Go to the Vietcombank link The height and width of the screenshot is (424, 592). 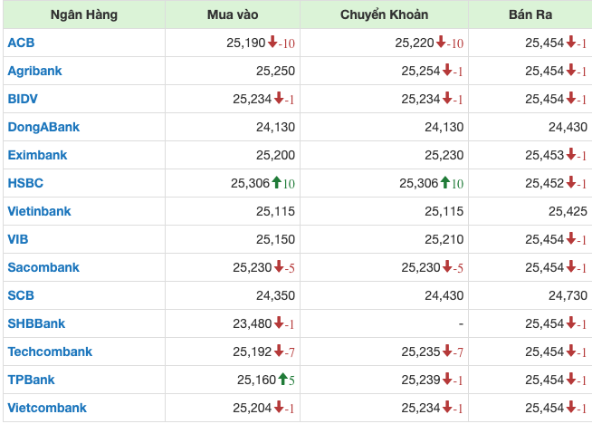[x=47, y=408]
